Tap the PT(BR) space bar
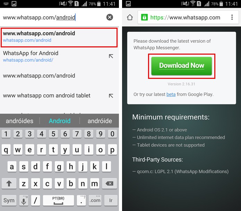 point(58,200)
